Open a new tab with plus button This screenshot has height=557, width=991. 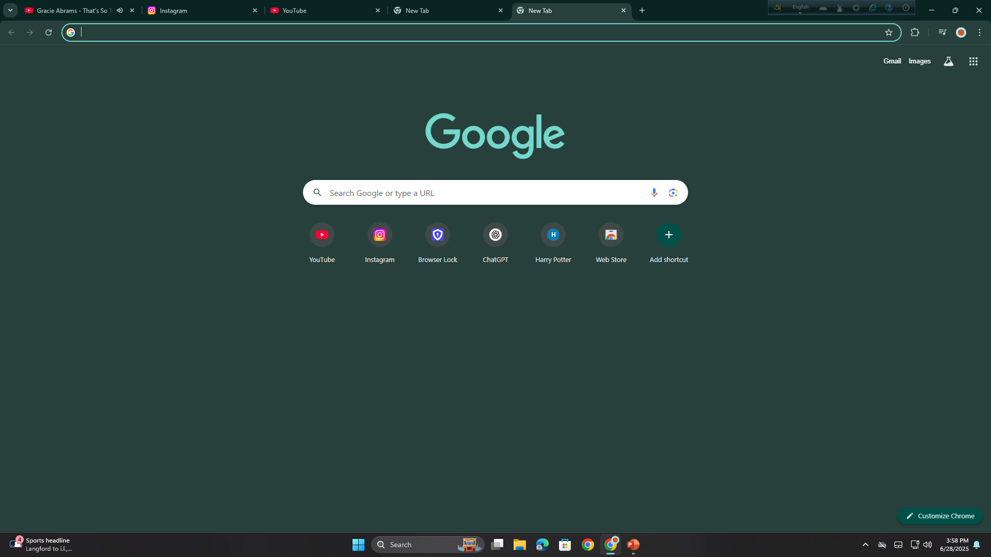pyautogui.click(x=642, y=10)
